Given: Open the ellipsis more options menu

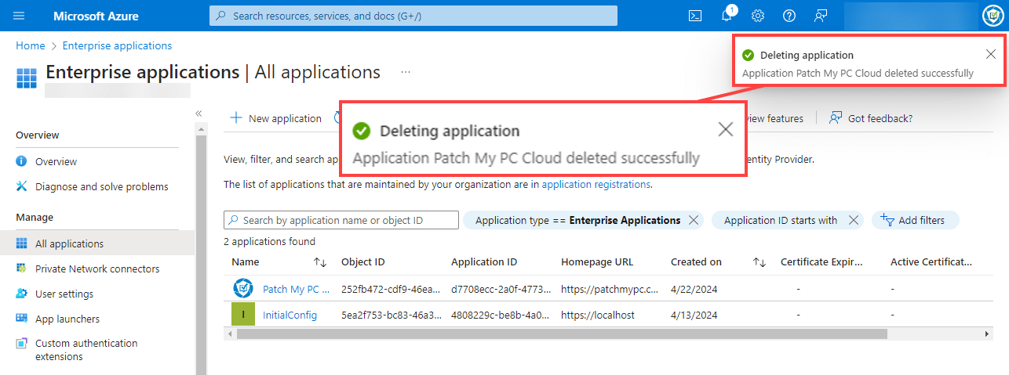Looking at the screenshot, I should pos(406,72).
